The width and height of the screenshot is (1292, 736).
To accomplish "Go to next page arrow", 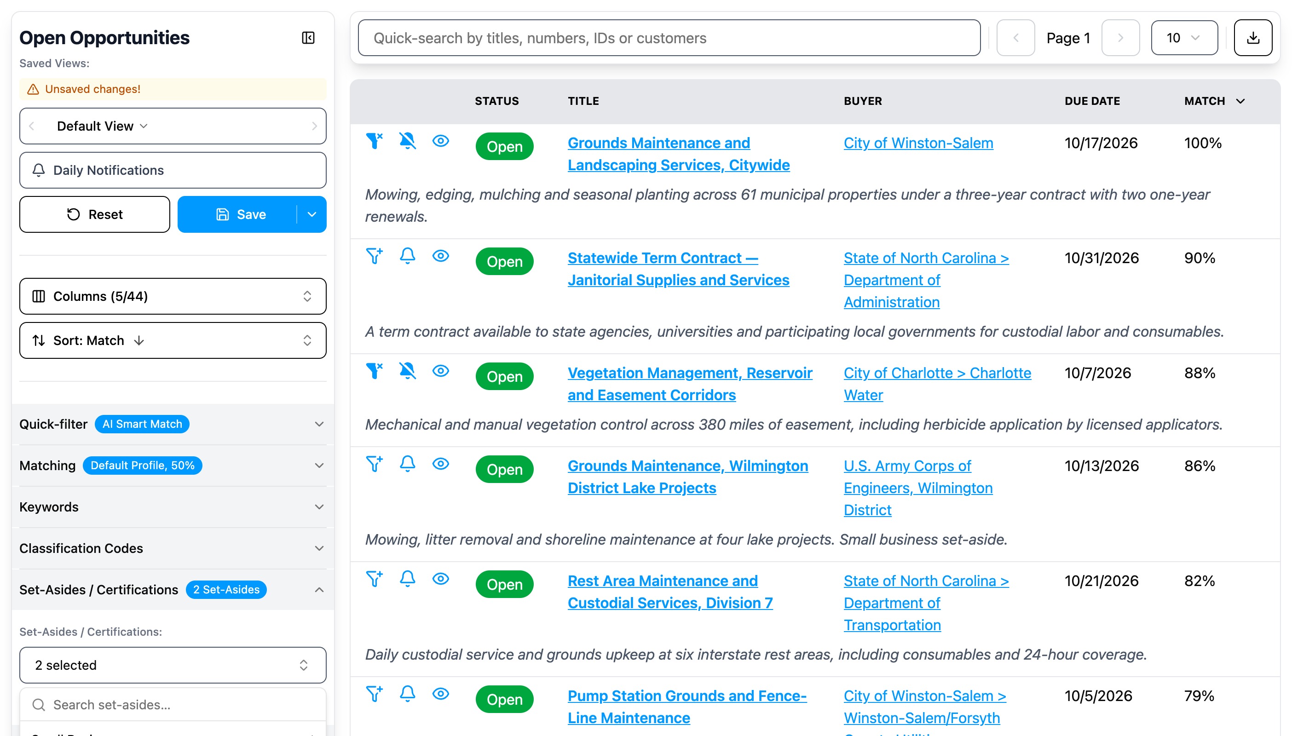I will tap(1120, 38).
